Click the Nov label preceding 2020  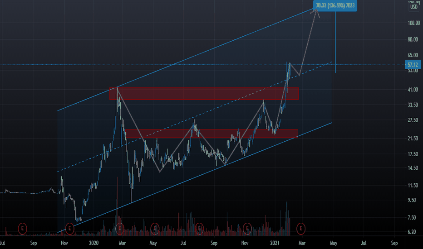64,243
